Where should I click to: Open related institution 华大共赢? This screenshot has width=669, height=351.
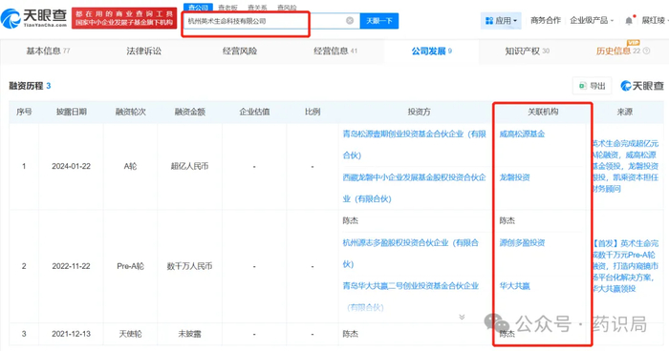pos(514,286)
